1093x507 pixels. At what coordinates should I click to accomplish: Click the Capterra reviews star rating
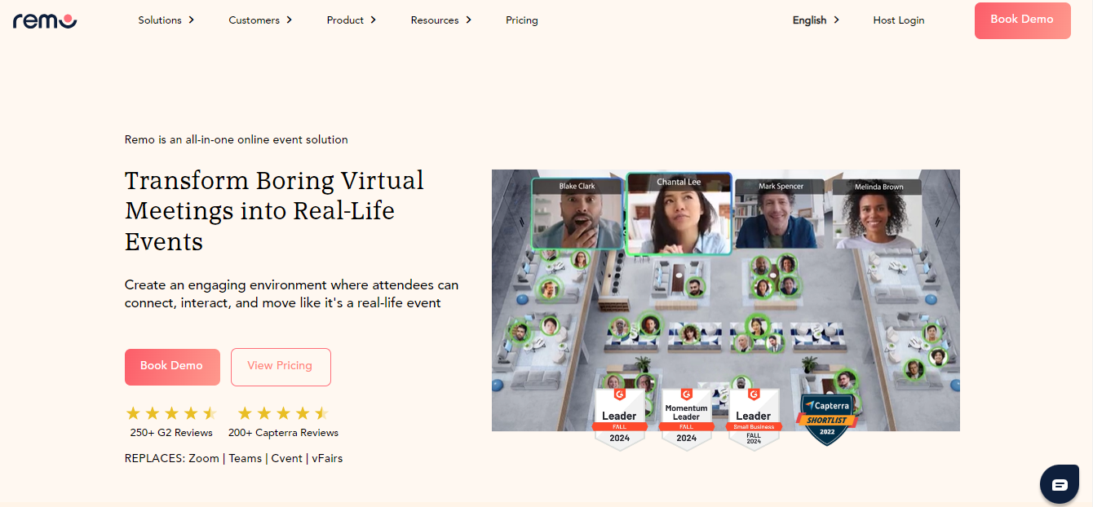coord(282,413)
